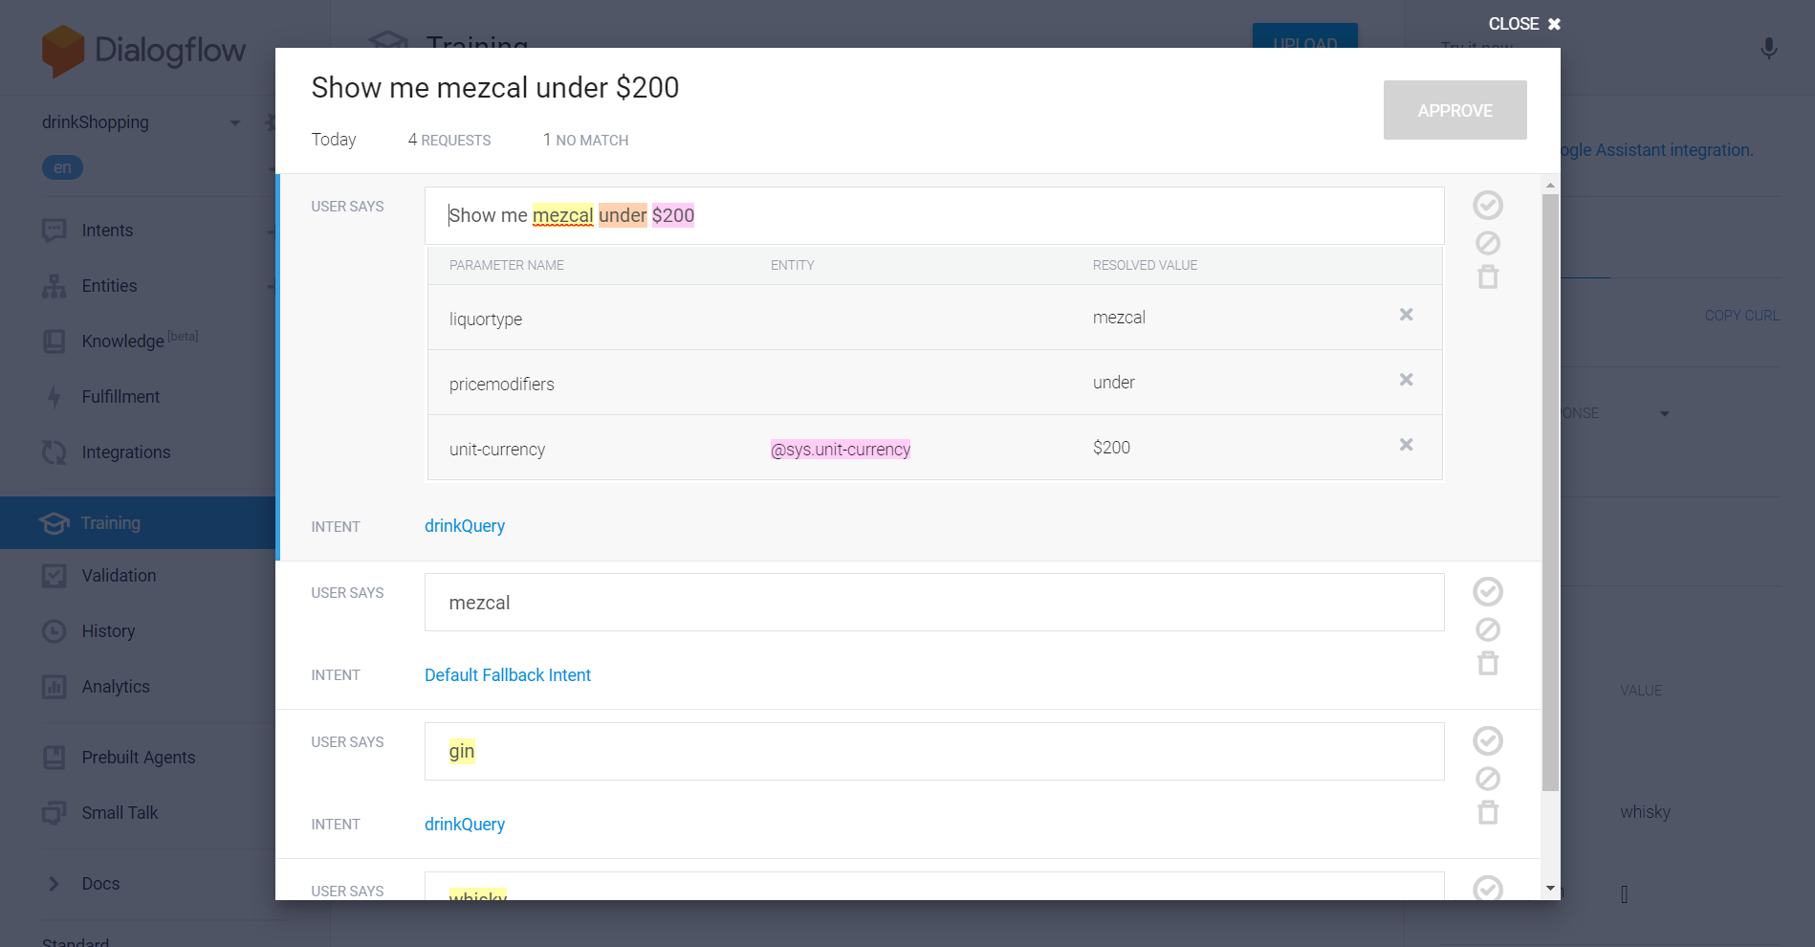Expand the Docs sidebar chevron
This screenshot has height=947, width=1815.
[54, 884]
